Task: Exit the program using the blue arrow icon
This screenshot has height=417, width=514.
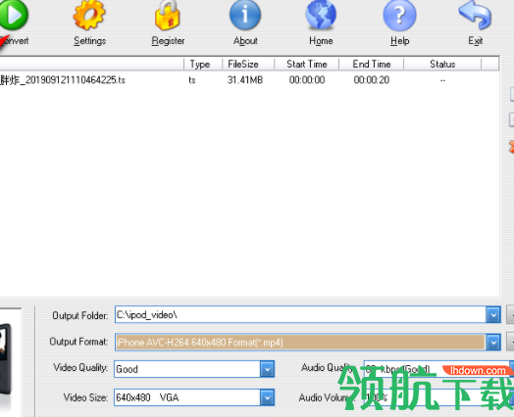Action: coord(475,15)
